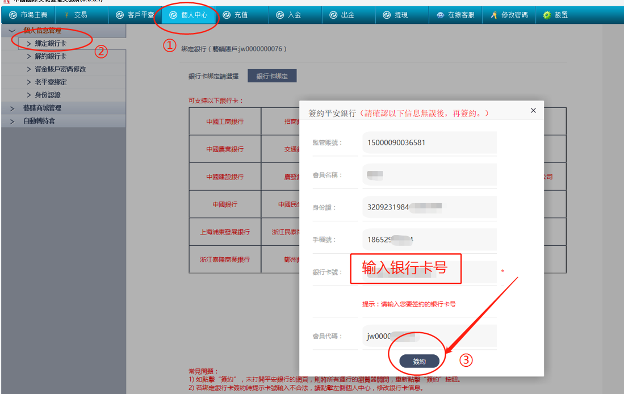
Task: Select the 中國農業銀行 cell
Action: (225, 149)
